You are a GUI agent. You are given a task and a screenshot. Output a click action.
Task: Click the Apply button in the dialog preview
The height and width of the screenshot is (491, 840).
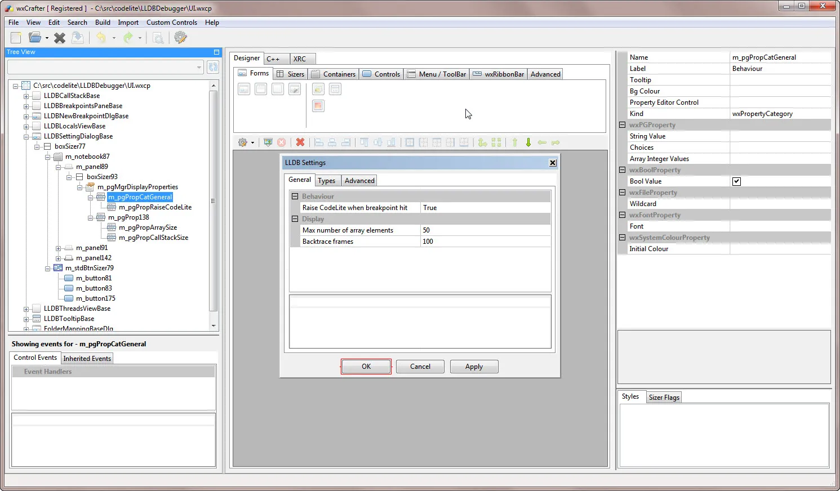(x=474, y=366)
